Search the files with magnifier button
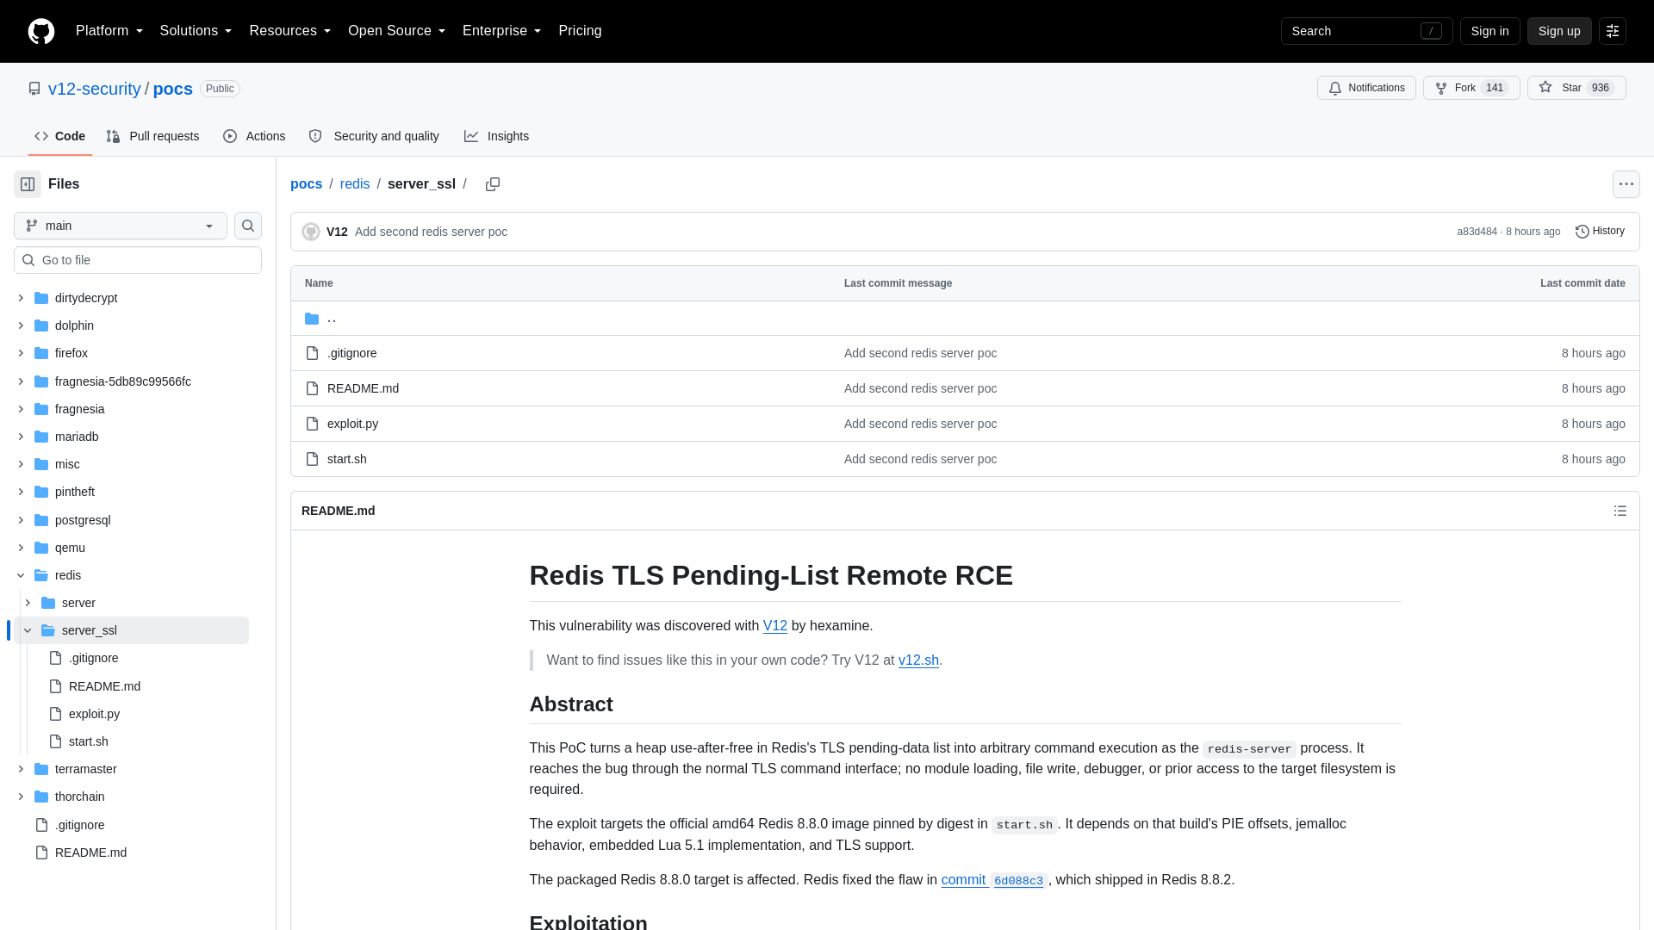Viewport: 1654px width, 930px height. (248, 226)
